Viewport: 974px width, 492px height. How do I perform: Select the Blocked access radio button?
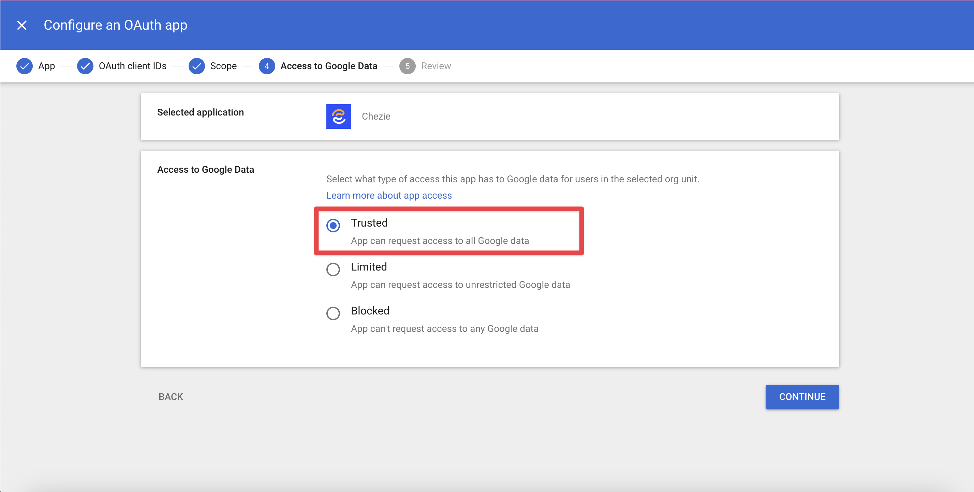tap(333, 313)
